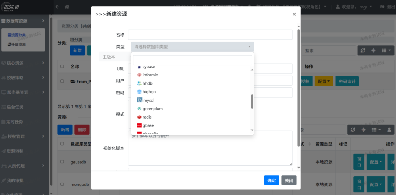The width and height of the screenshot is (396, 195).
Task: Click the 名称 input field
Action: tap(210, 34)
